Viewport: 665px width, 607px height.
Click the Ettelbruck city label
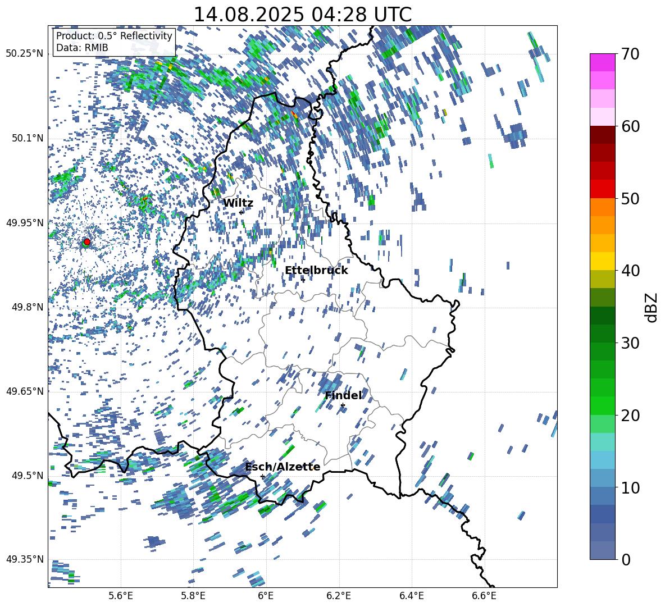point(316,271)
